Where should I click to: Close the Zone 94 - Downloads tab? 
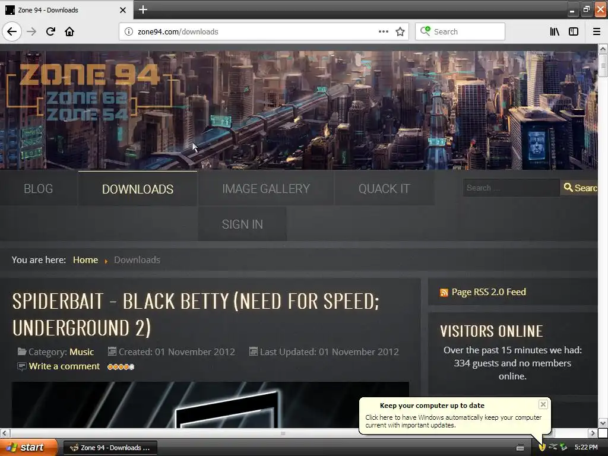123,10
